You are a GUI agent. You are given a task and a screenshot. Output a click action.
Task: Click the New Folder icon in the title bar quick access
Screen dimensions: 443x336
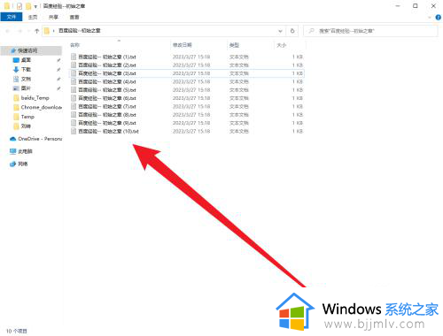click(x=28, y=6)
